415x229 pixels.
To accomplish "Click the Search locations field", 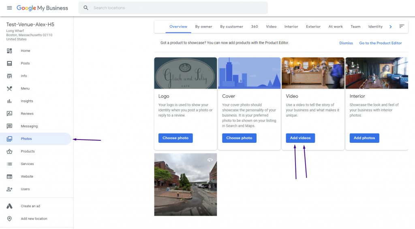I will click(x=173, y=8).
